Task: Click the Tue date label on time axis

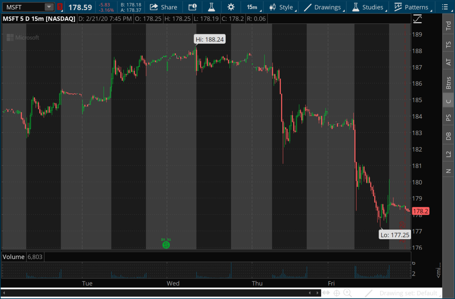Action: click(87, 283)
